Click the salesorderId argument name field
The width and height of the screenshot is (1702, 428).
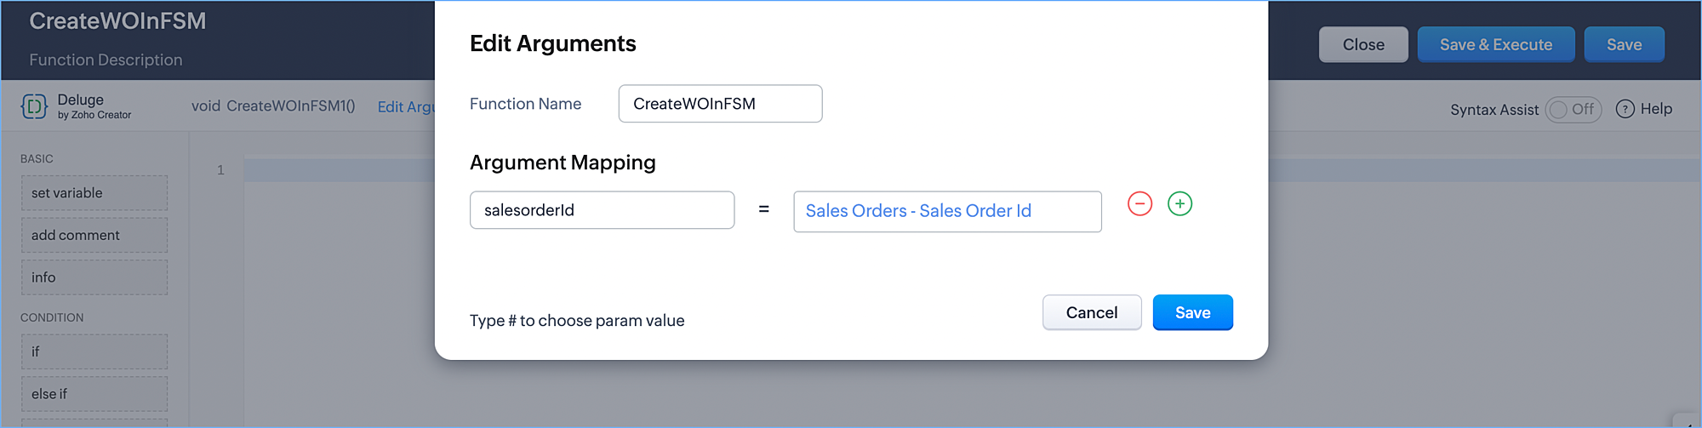point(602,210)
